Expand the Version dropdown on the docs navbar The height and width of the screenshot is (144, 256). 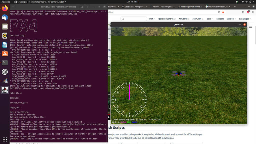230,19
